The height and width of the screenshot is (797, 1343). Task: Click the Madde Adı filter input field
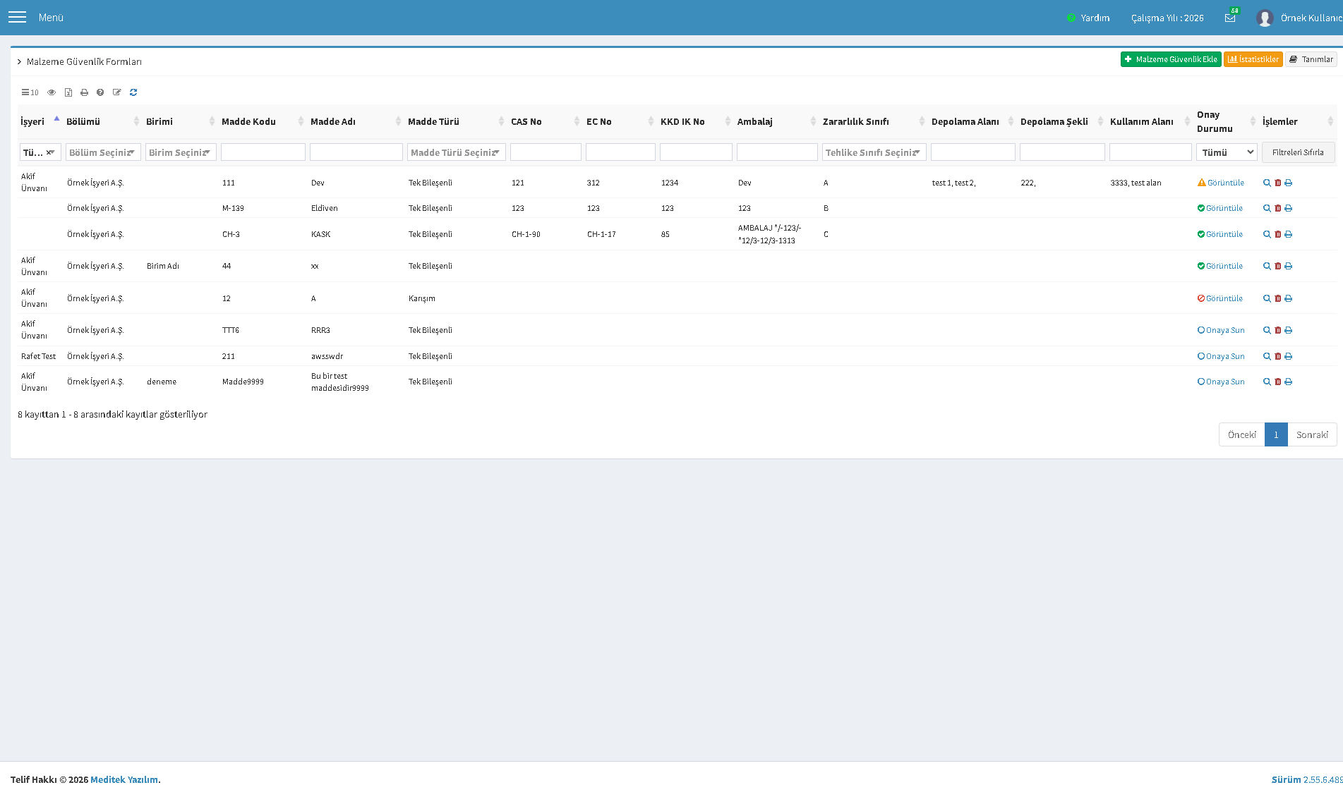tap(356, 152)
